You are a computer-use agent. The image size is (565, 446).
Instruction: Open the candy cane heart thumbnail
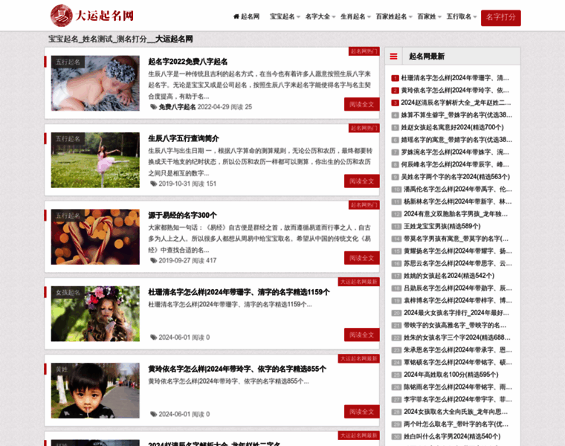point(95,236)
